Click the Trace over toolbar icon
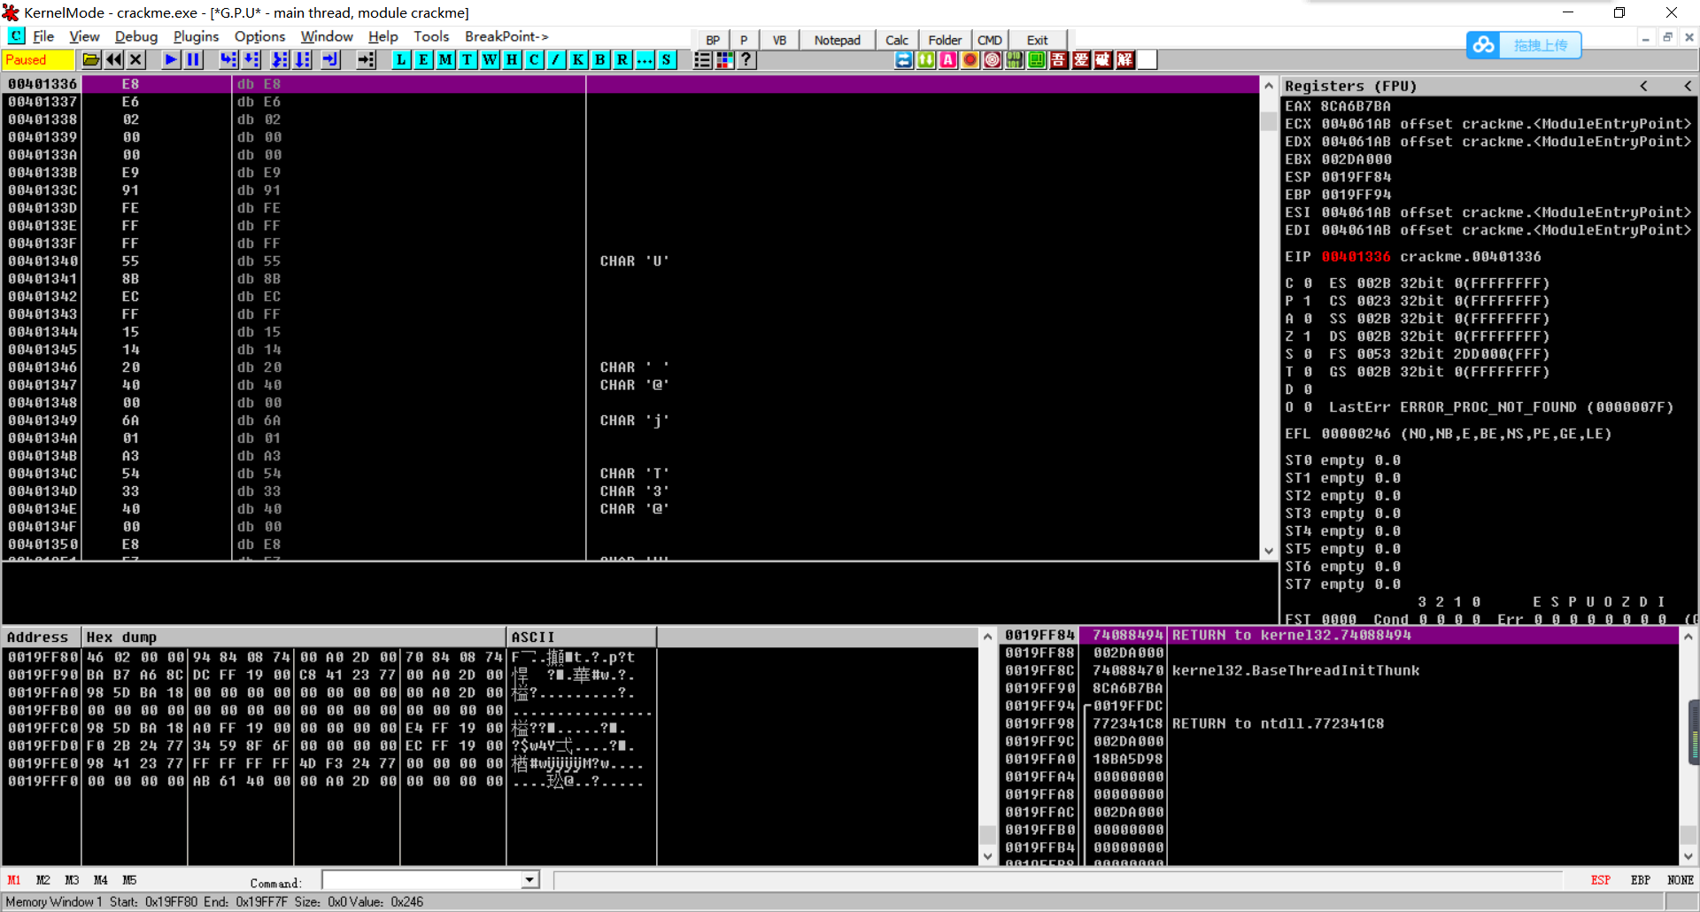This screenshot has width=1700, height=912. coord(303,59)
